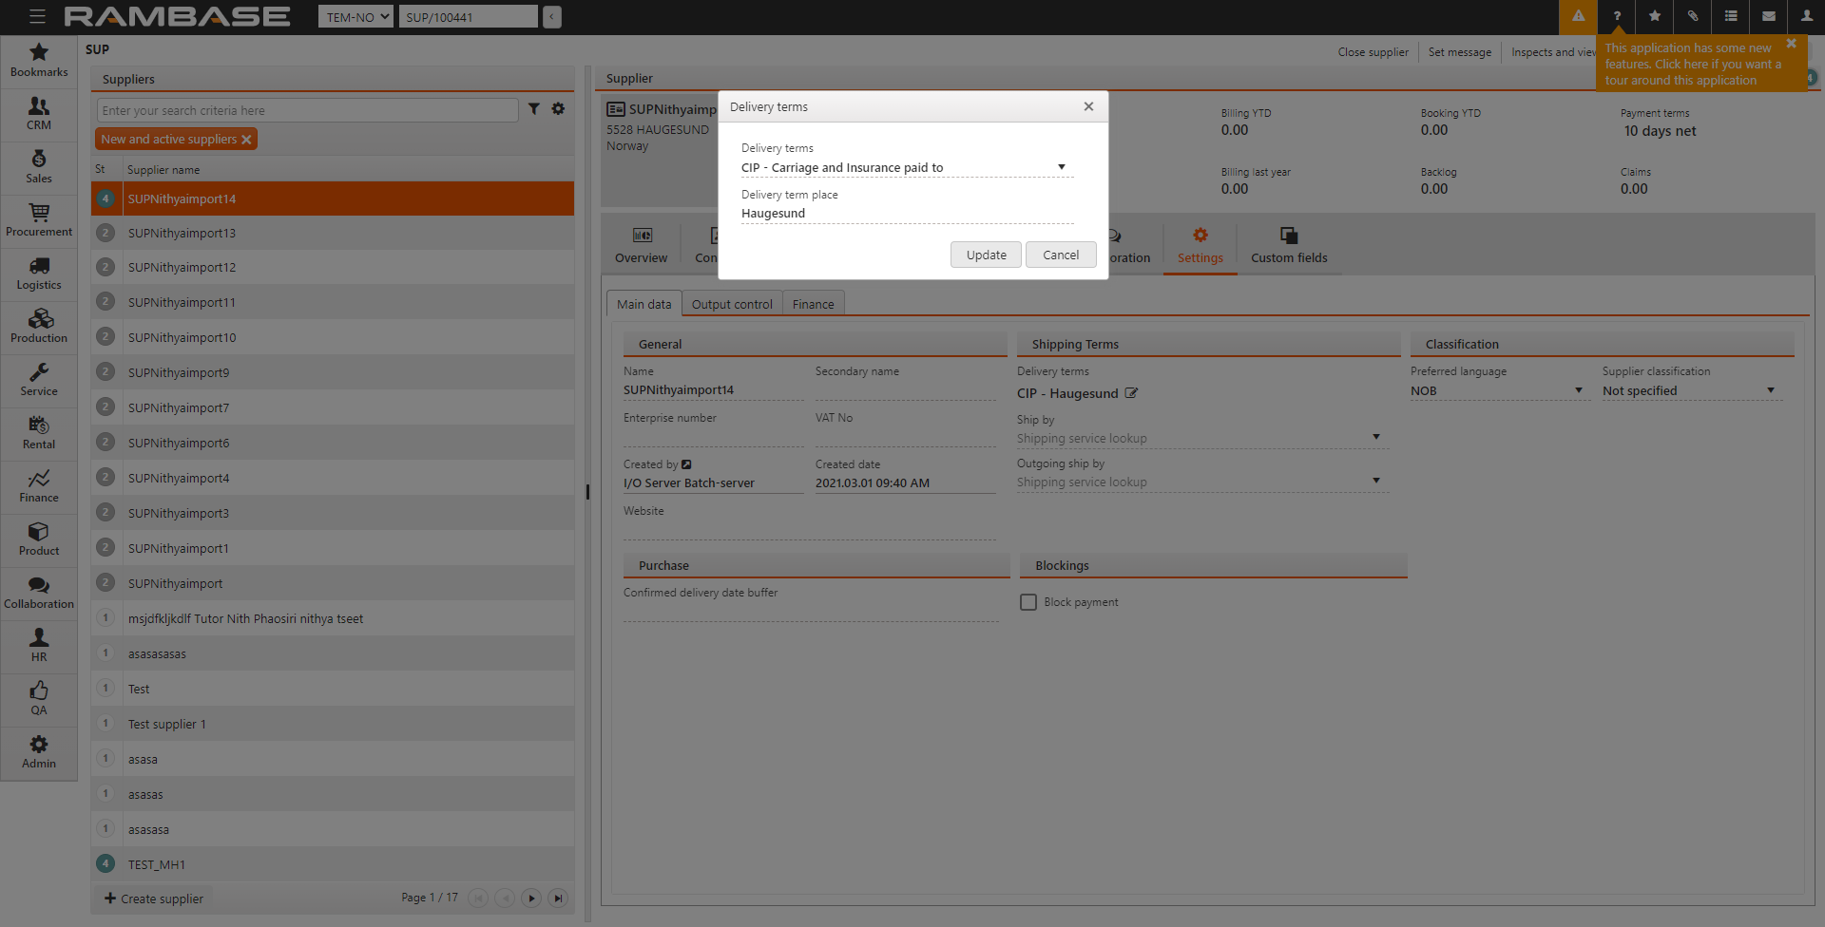Click the Update button
The width and height of the screenshot is (1825, 927).
(x=986, y=255)
